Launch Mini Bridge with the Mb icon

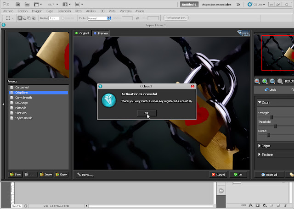click(27, 4)
